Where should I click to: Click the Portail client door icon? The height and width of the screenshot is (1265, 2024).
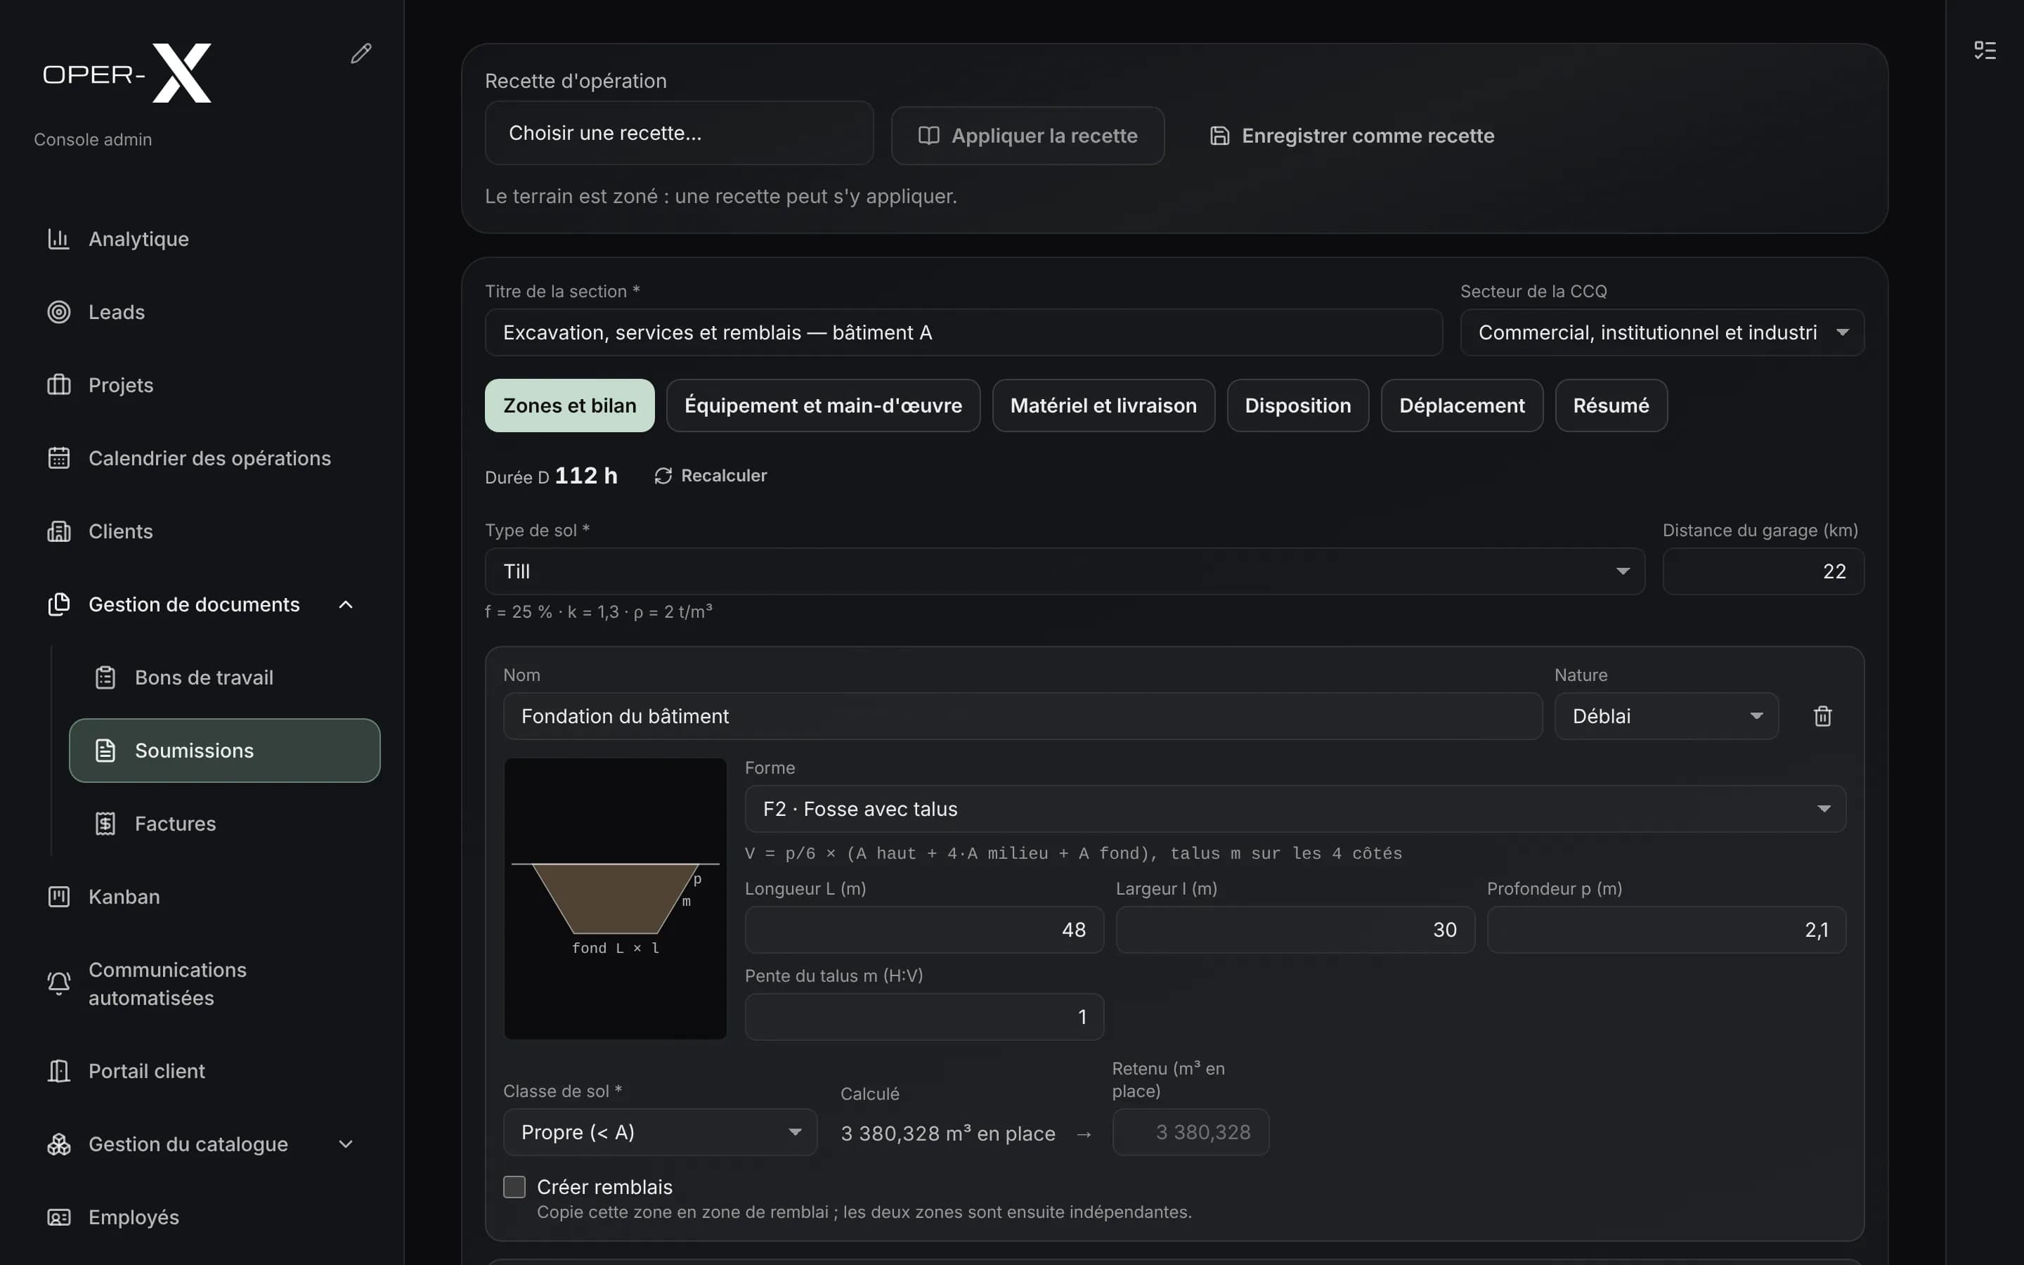tap(58, 1071)
